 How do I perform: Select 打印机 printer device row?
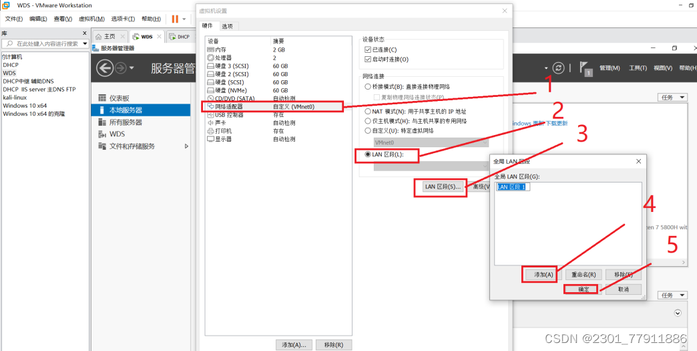coord(278,131)
